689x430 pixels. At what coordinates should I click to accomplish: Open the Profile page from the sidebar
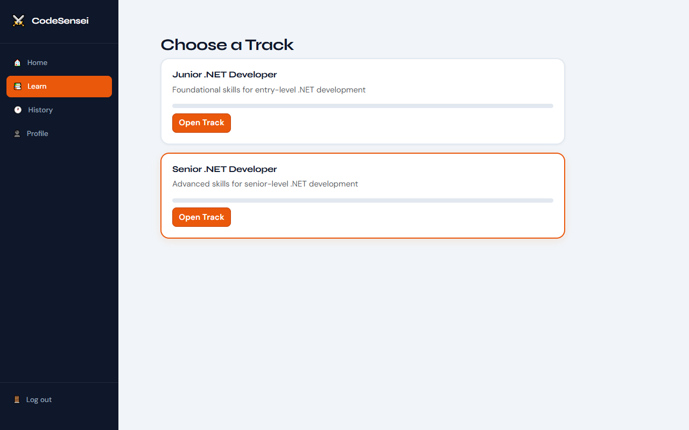37,133
